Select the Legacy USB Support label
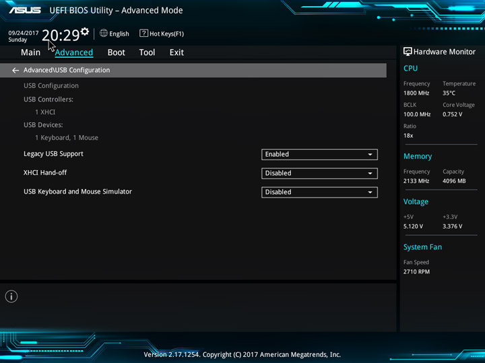The width and height of the screenshot is (485, 363). point(53,154)
